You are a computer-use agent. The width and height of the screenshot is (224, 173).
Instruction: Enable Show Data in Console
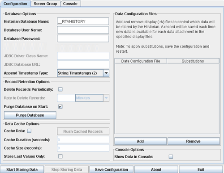coord(171,156)
